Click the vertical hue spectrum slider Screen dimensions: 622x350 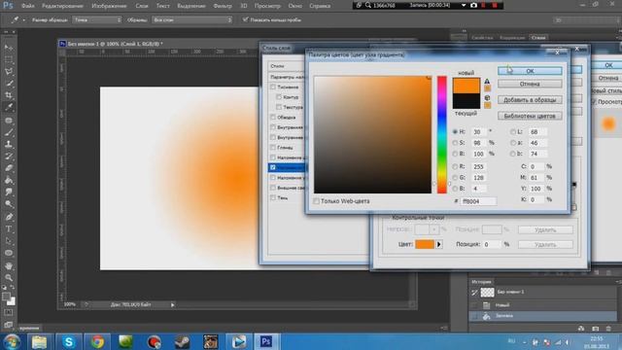[x=442, y=135]
